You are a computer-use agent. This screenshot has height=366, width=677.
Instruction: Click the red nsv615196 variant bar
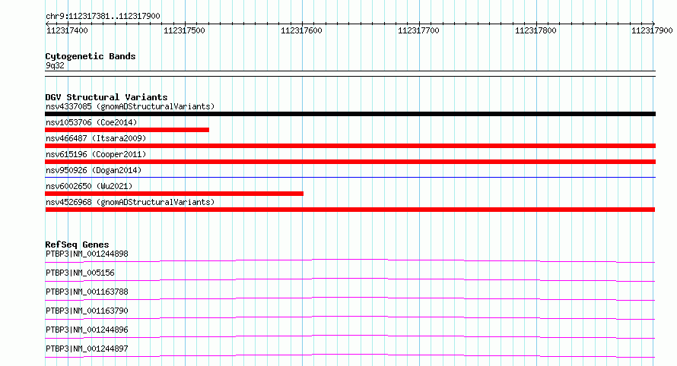350,162
